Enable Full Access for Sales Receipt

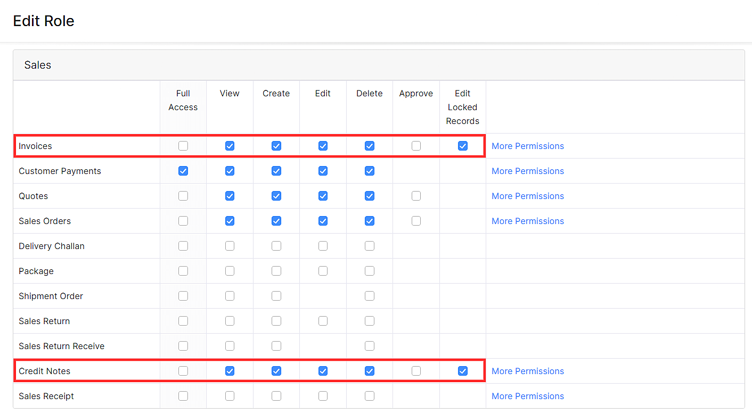click(x=183, y=396)
